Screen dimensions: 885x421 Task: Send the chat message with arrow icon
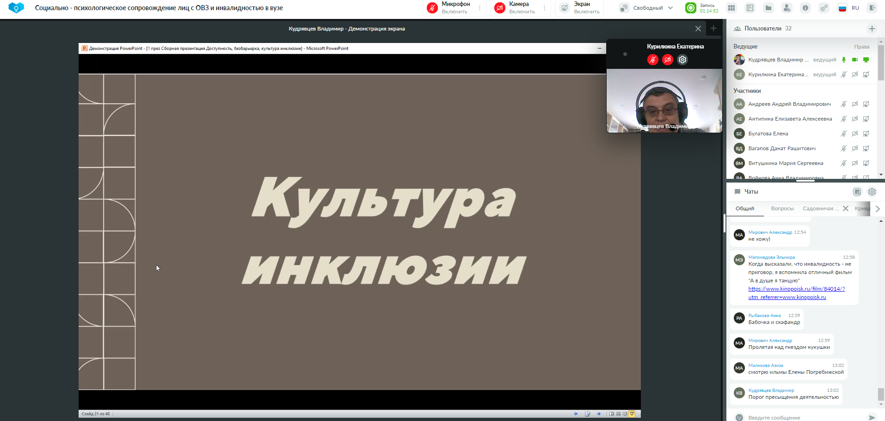(872, 417)
